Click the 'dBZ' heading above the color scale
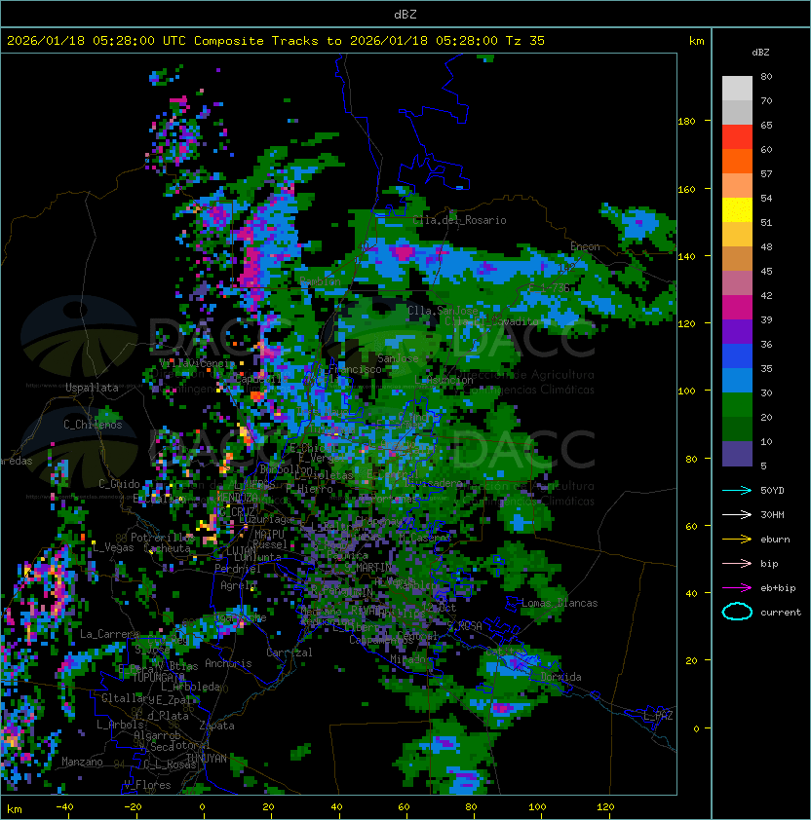The width and height of the screenshot is (811, 820). click(x=760, y=53)
